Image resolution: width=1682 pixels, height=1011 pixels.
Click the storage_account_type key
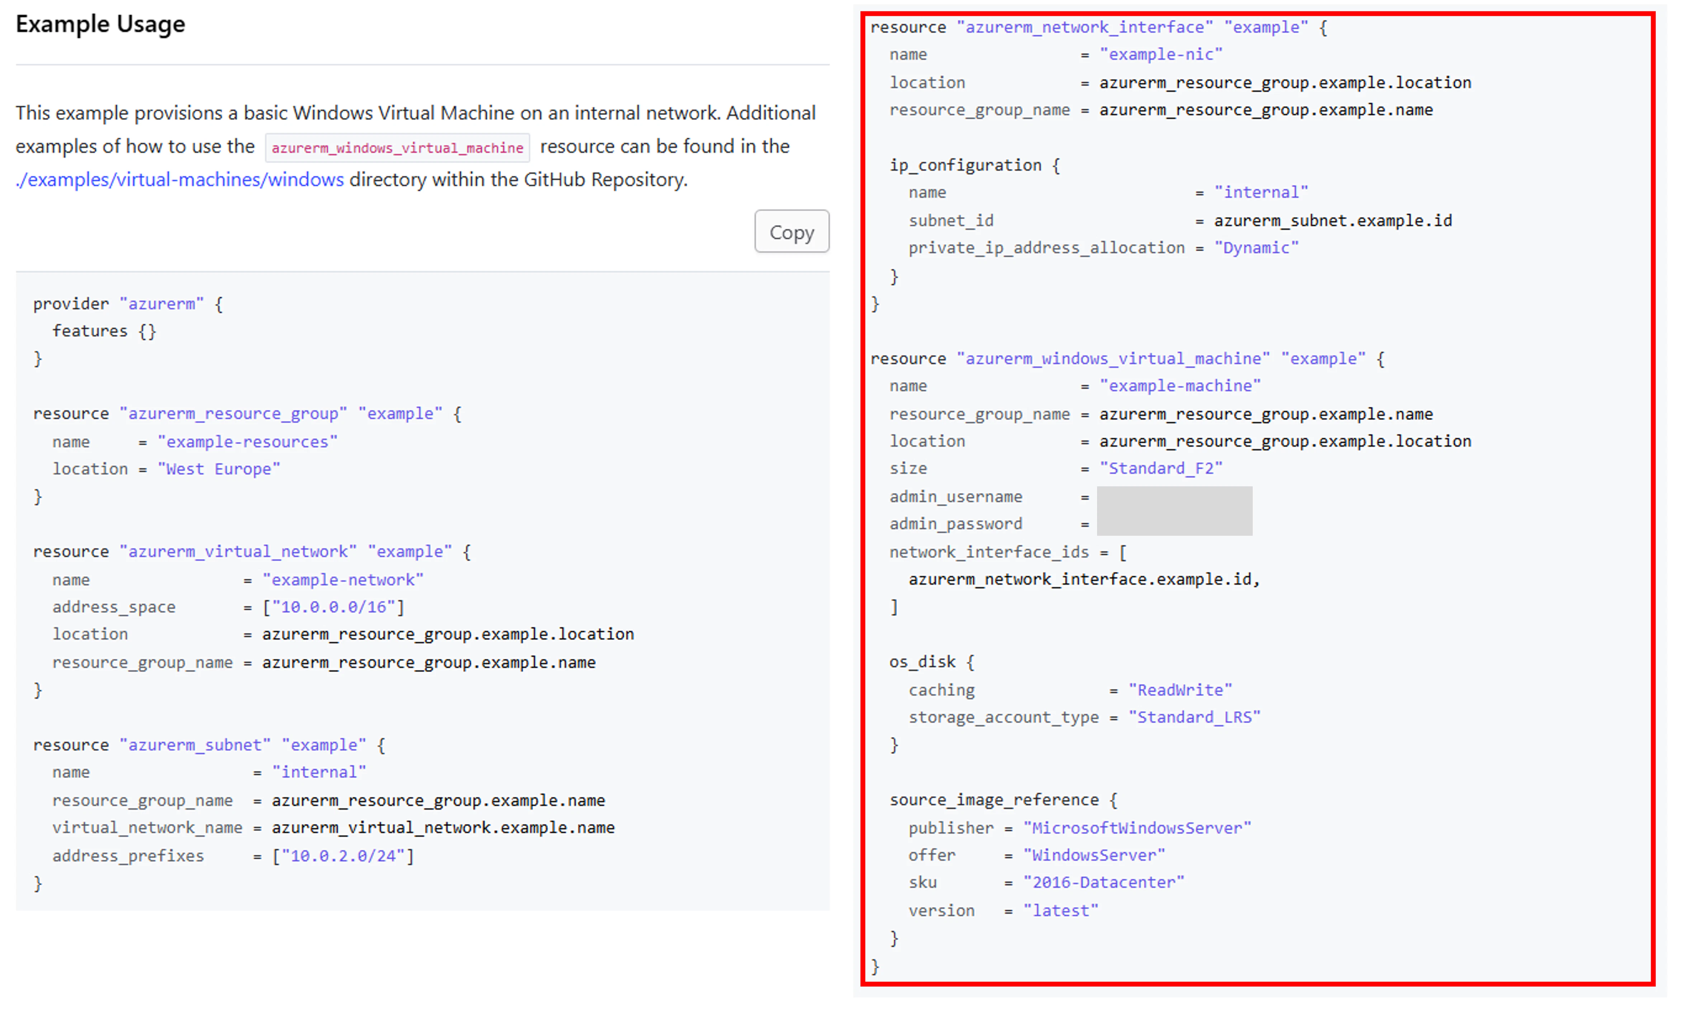pyautogui.click(x=1003, y=717)
